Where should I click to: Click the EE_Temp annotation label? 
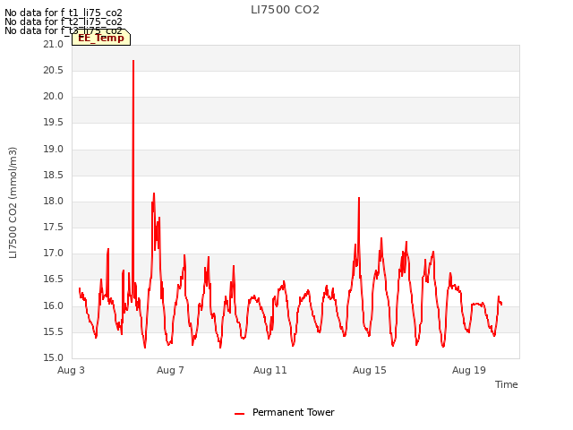[101, 38]
